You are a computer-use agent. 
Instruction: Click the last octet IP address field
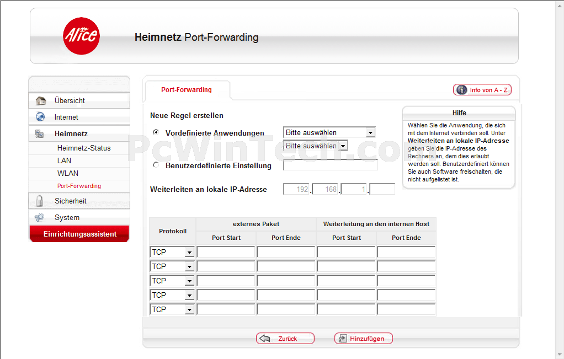click(383, 190)
